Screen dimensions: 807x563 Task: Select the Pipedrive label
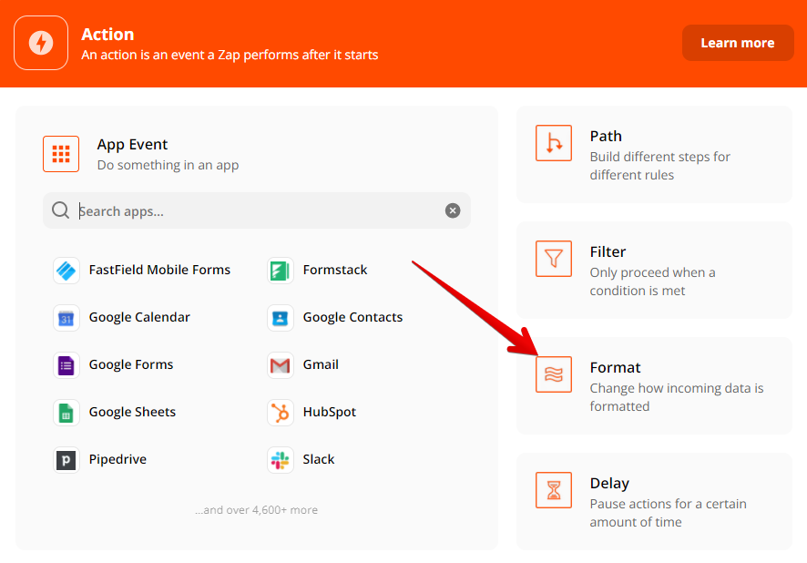(x=117, y=459)
